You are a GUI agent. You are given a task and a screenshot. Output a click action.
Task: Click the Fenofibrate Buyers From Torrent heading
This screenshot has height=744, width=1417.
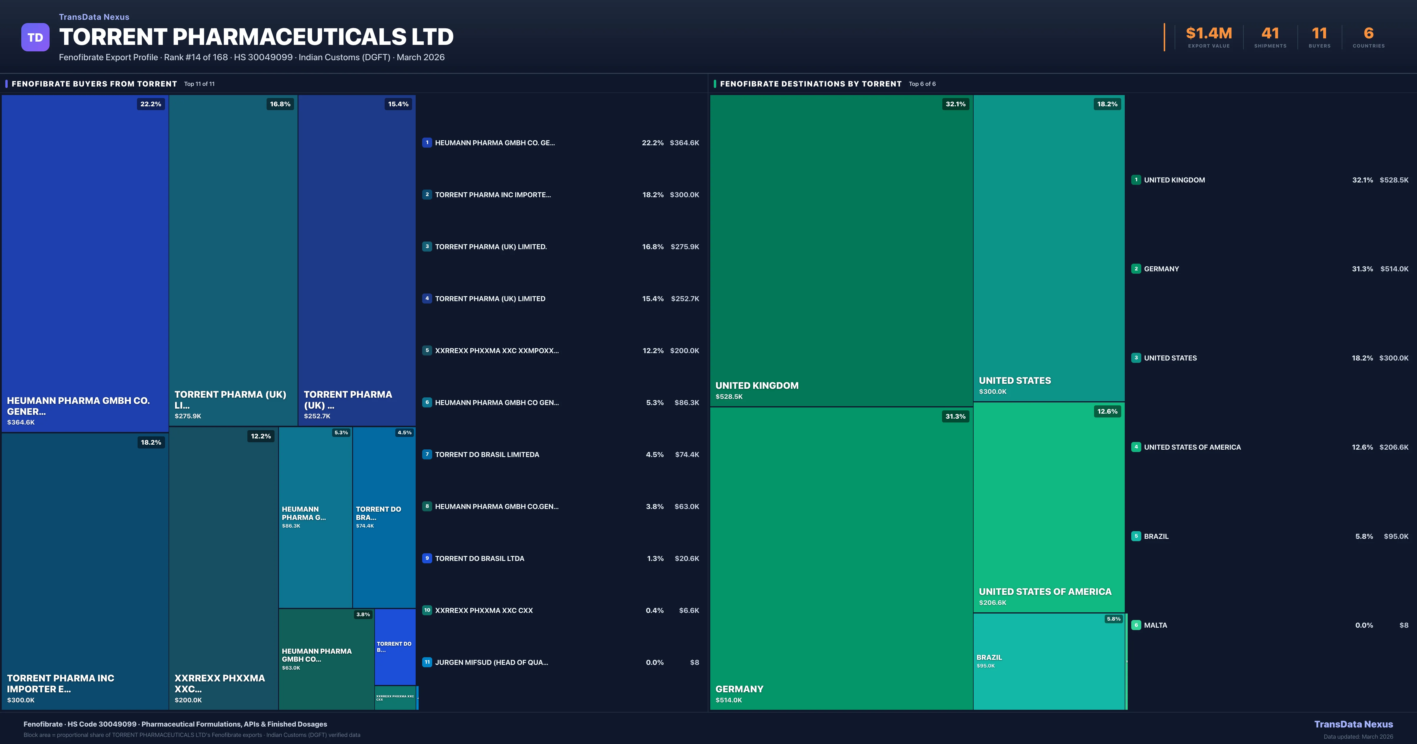[94, 84]
